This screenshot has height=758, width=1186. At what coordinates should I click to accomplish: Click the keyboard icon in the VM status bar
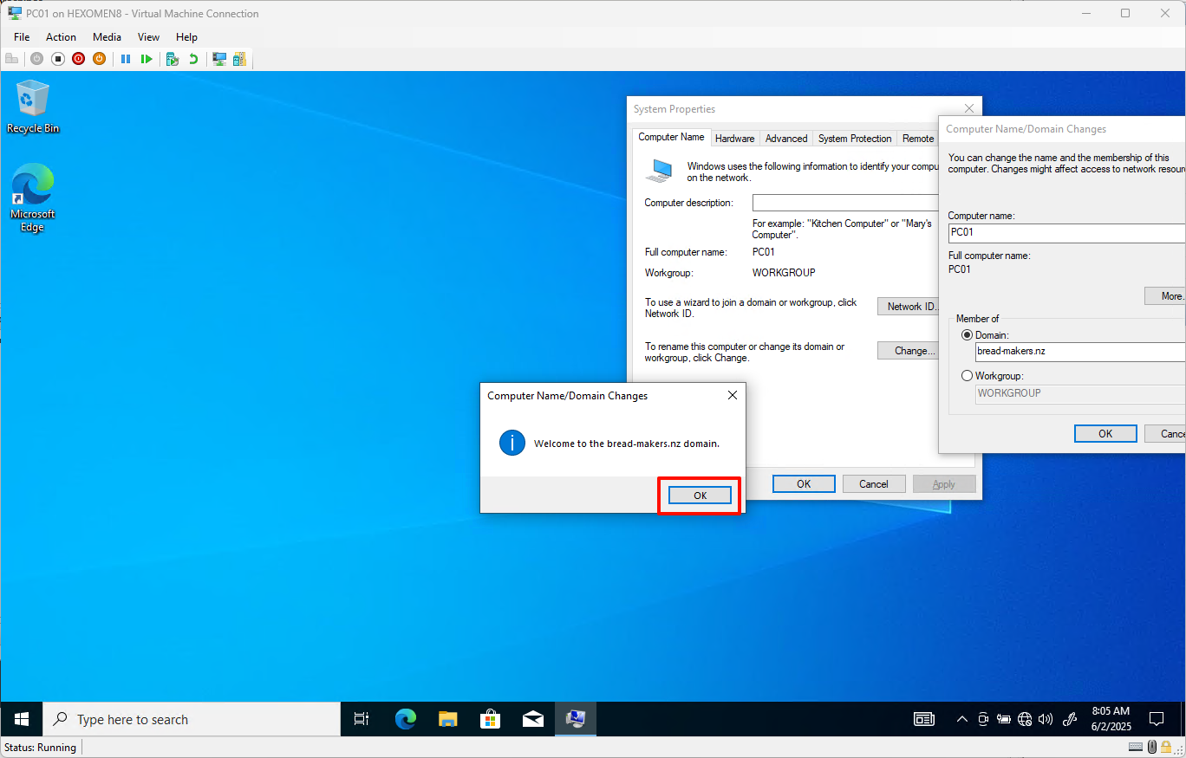[x=1137, y=747]
